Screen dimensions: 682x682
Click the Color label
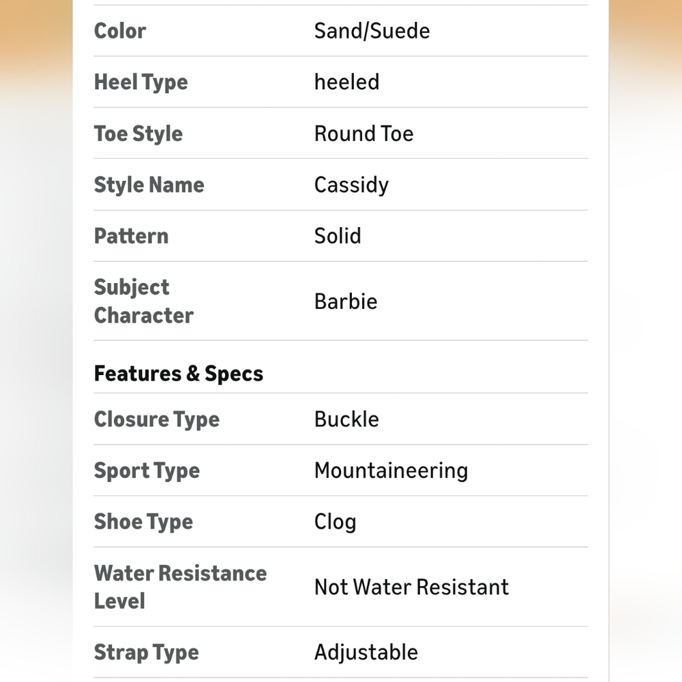[120, 31]
